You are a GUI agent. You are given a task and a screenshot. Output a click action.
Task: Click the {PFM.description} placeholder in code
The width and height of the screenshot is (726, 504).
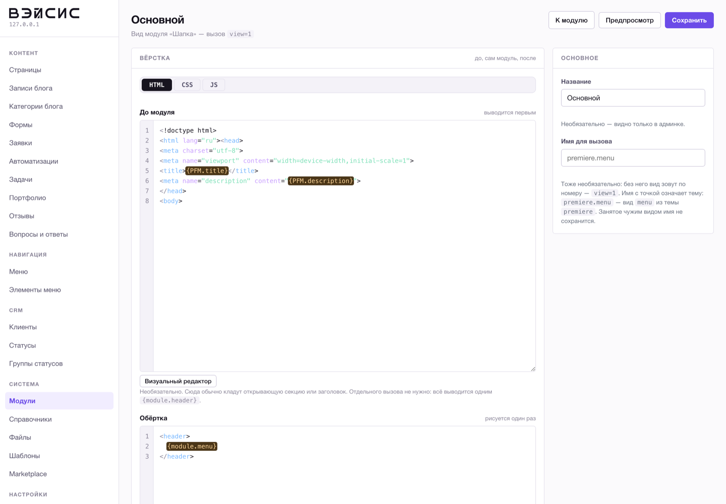(x=321, y=181)
